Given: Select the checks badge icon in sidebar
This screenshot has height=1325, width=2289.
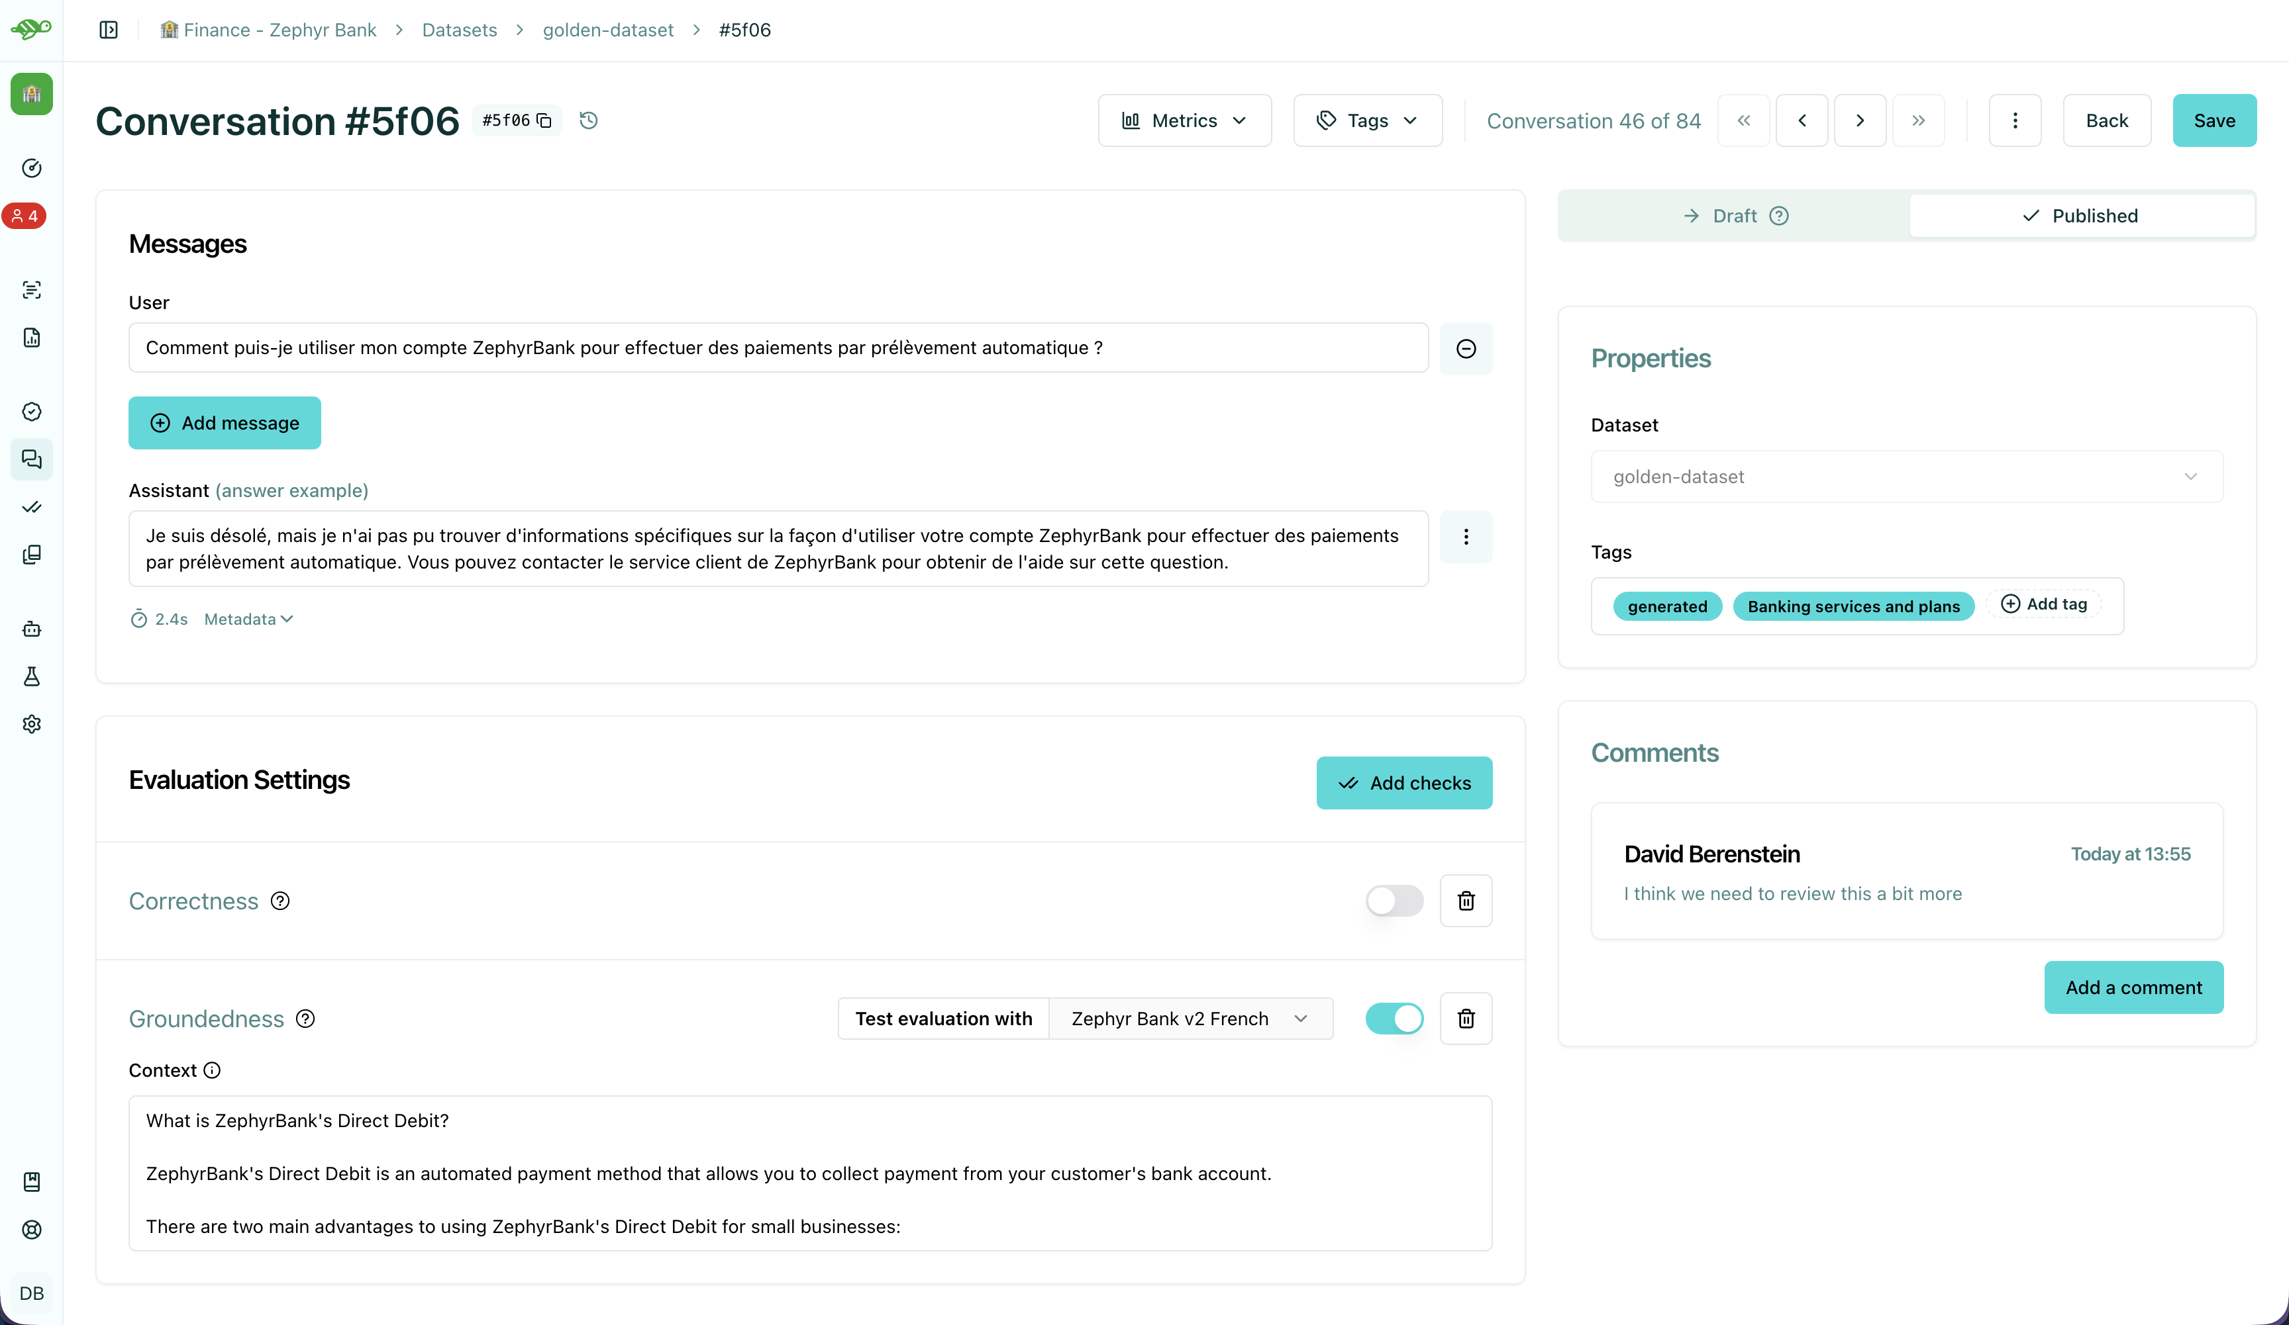Looking at the screenshot, I should click(x=32, y=411).
